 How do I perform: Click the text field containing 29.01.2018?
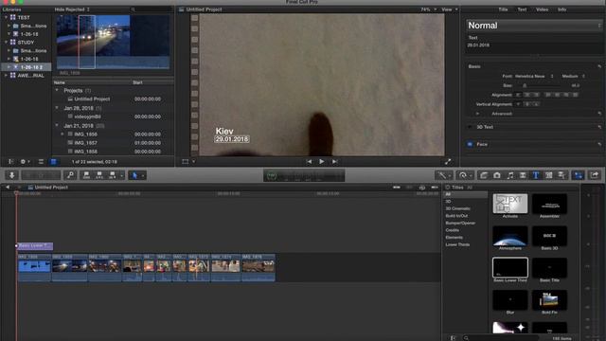(534, 47)
